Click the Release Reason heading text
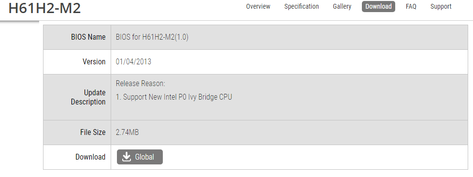Screen dimensions: 473x177 pos(140,83)
